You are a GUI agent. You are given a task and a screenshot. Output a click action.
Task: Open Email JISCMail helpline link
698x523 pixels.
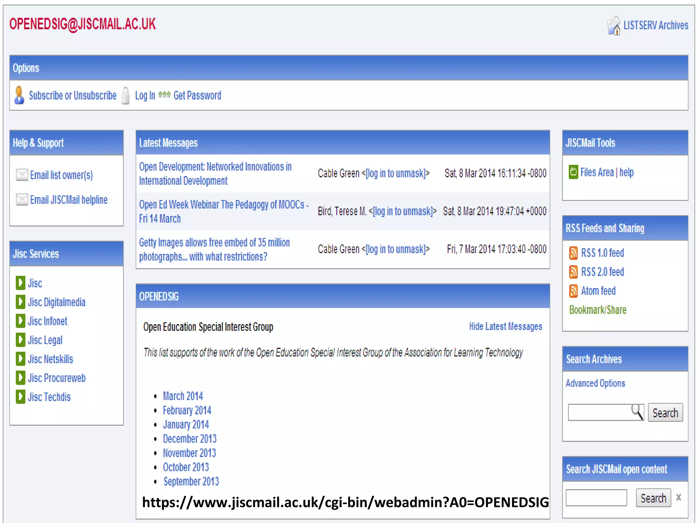click(x=69, y=200)
